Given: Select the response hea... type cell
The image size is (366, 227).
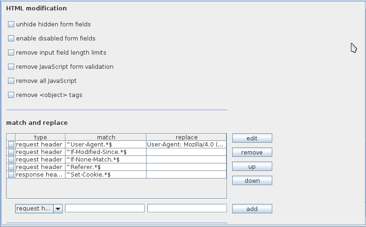Looking at the screenshot, I should [x=40, y=175].
